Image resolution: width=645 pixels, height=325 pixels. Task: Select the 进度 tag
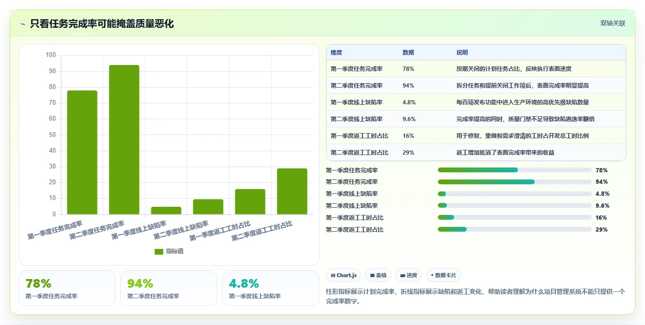409,275
